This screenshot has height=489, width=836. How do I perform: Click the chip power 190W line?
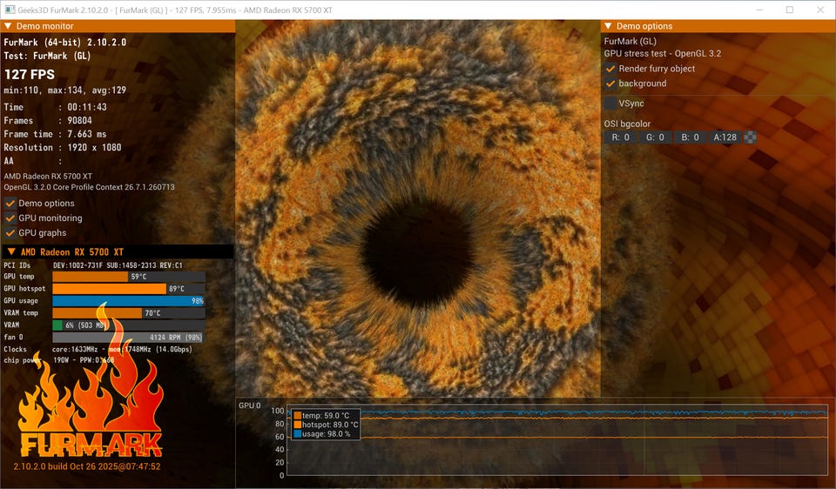[58, 360]
